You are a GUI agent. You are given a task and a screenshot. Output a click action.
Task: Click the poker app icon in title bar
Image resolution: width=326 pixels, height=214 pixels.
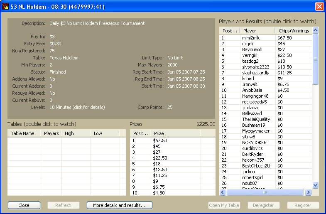click(5, 7)
